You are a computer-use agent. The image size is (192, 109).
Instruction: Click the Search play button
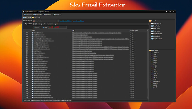(x=36, y=27)
